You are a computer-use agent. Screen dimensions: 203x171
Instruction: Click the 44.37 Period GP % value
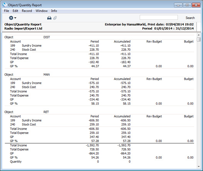(95, 66)
